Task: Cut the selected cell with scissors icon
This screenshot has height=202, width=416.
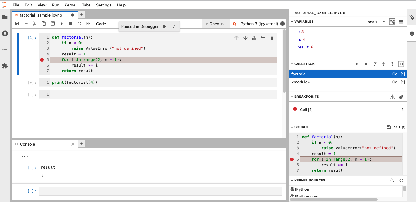Action: 35,24
